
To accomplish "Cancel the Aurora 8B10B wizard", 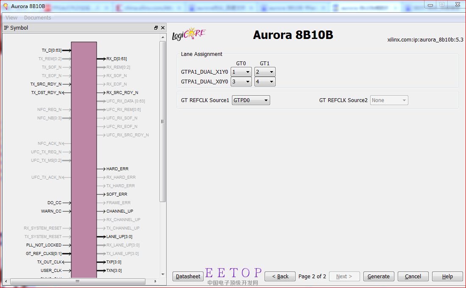I will (413, 277).
